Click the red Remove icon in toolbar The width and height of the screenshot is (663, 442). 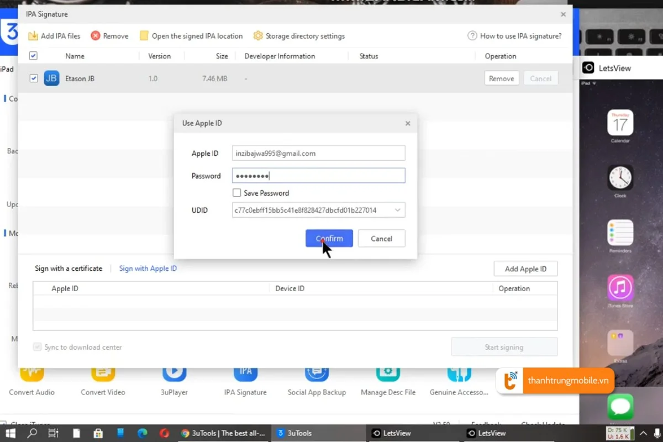pos(96,36)
